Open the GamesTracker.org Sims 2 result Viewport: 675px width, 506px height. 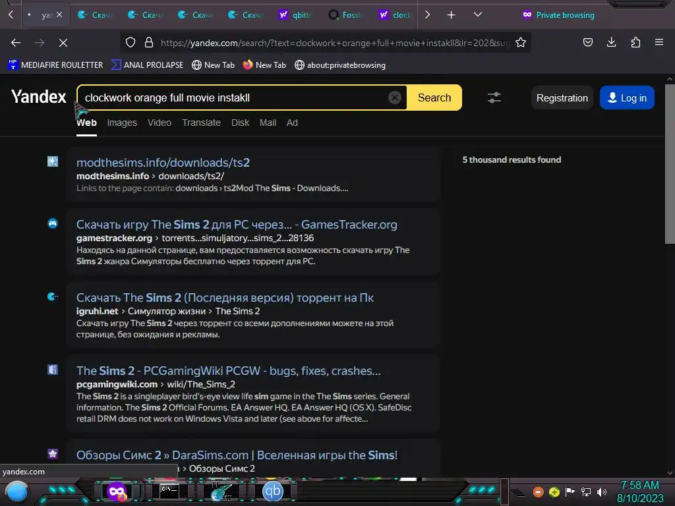pos(237,225)
